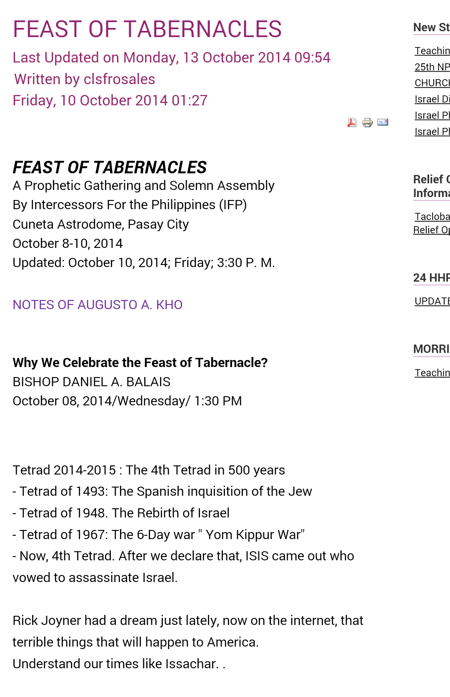Open the PDF version icon
This screenshot has width=450, height=697.
(352, 122)
